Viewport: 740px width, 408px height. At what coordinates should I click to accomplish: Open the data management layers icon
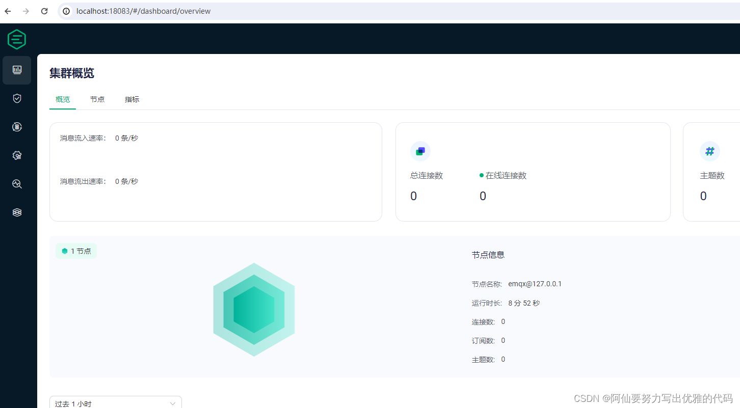pyautogui.click(x=17, y=212)
